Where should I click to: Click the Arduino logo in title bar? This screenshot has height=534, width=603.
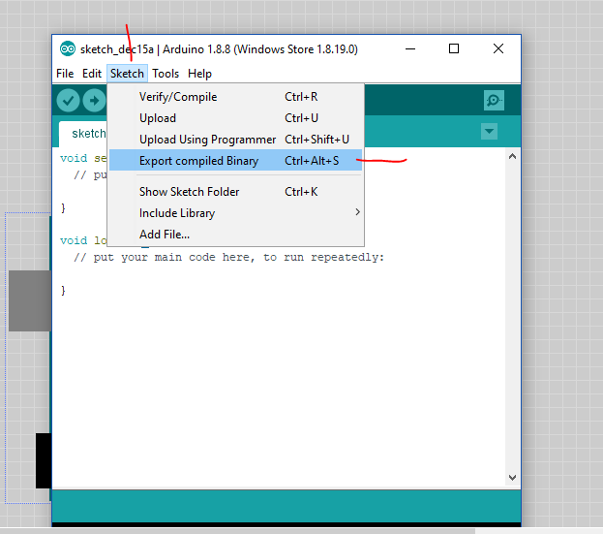pos(68,48)
